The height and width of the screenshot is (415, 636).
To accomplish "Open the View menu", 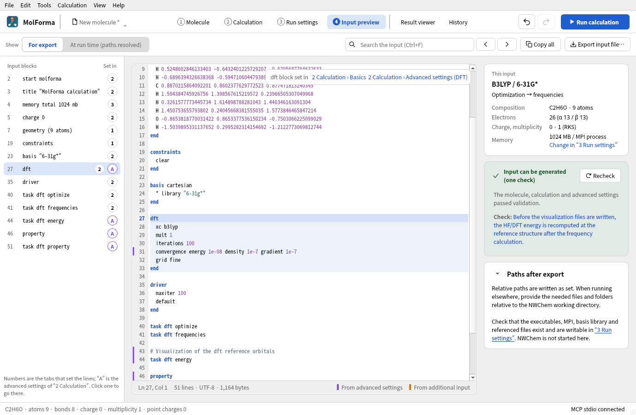I will pos(100,5).
